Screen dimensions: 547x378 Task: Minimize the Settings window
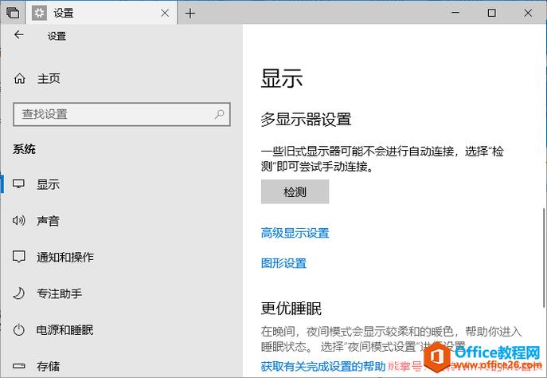coord(455,13)
